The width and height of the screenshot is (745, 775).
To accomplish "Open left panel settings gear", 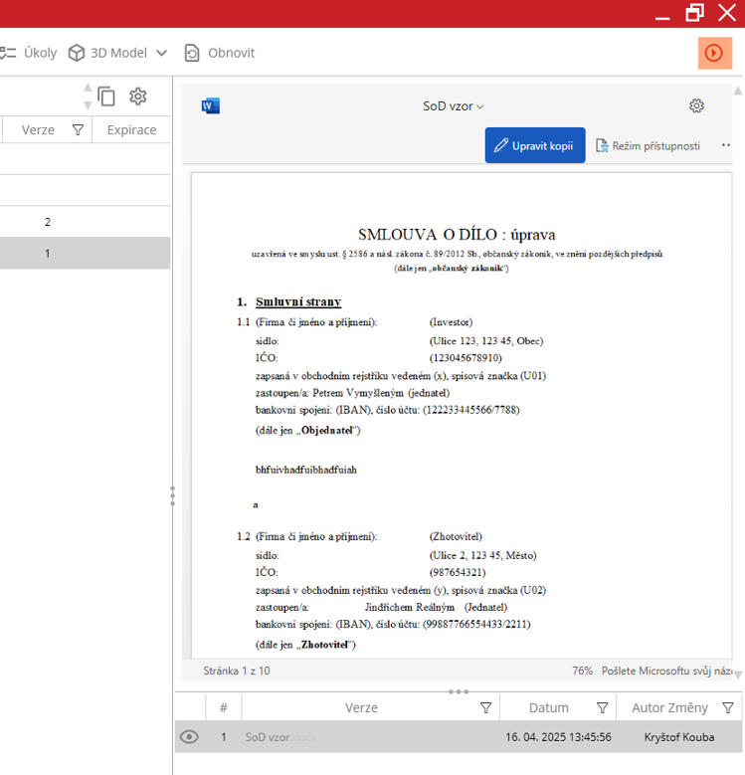I will [x=138, y=97].
